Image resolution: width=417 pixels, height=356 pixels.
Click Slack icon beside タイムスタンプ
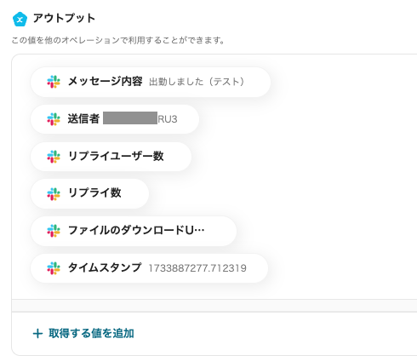(x=54, y=268)
